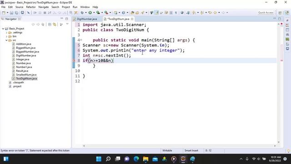Switch to DigitNumber.java editor tab
The width and height of the screenshot is (291, 164).
(x=87, y=19)
